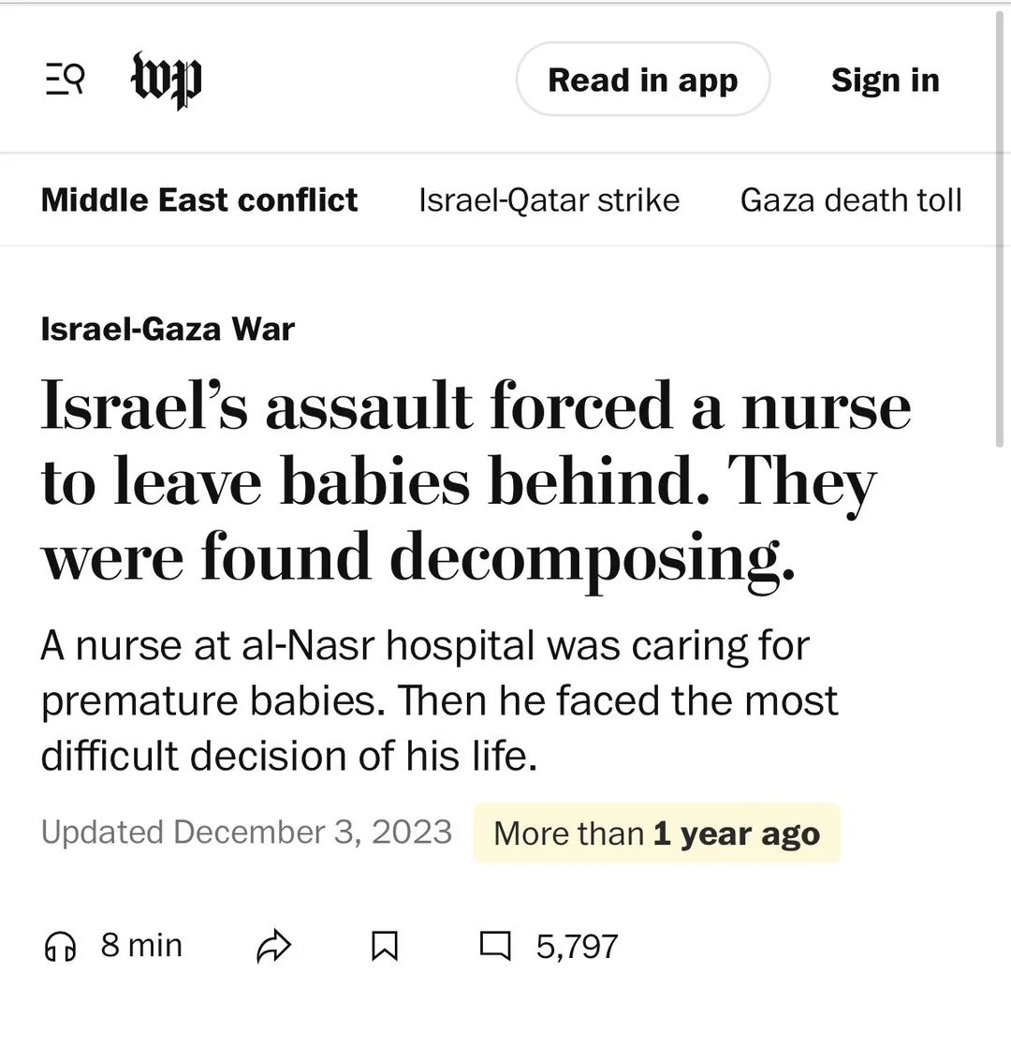
Task: Click the page's vertical scrollbar
Action: [999, 229]
